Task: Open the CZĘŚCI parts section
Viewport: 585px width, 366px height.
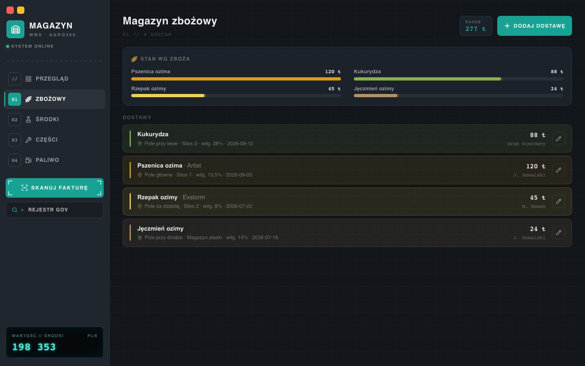Action: click(x=54, y=140)
